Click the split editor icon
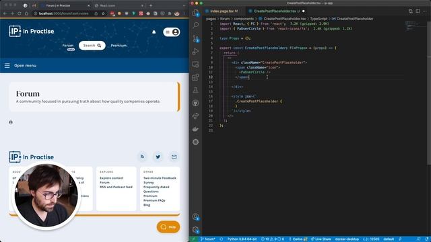The image size is (431, 242). click(418, 11)
